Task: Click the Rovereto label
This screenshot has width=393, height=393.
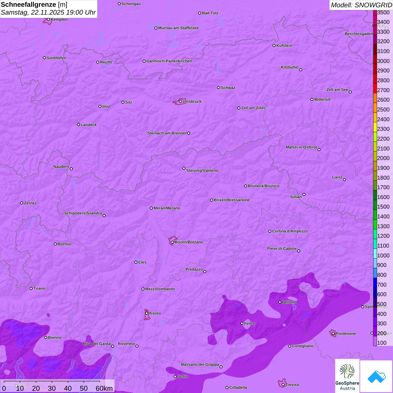Action: (x=126, y=344)
